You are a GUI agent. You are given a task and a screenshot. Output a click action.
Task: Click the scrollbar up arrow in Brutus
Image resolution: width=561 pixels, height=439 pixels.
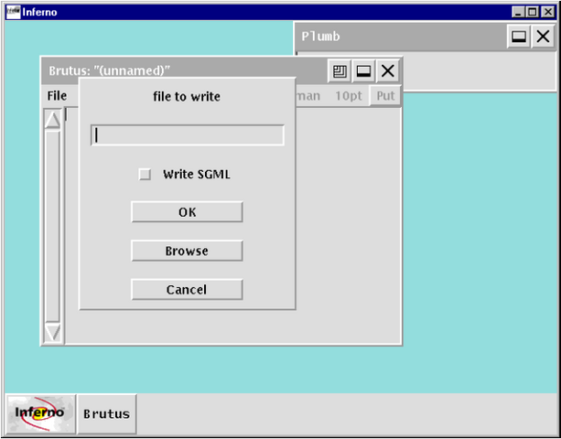coord(52,120)
